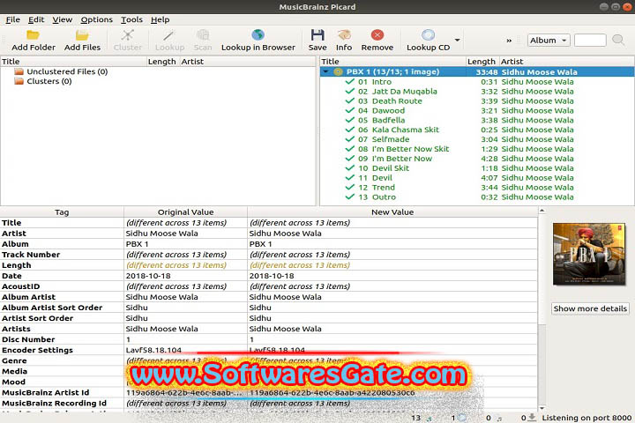Open the Lookup CD dropdown arrow
The image size is (635, 423).
pyautogui.click(x=457, y=40)
